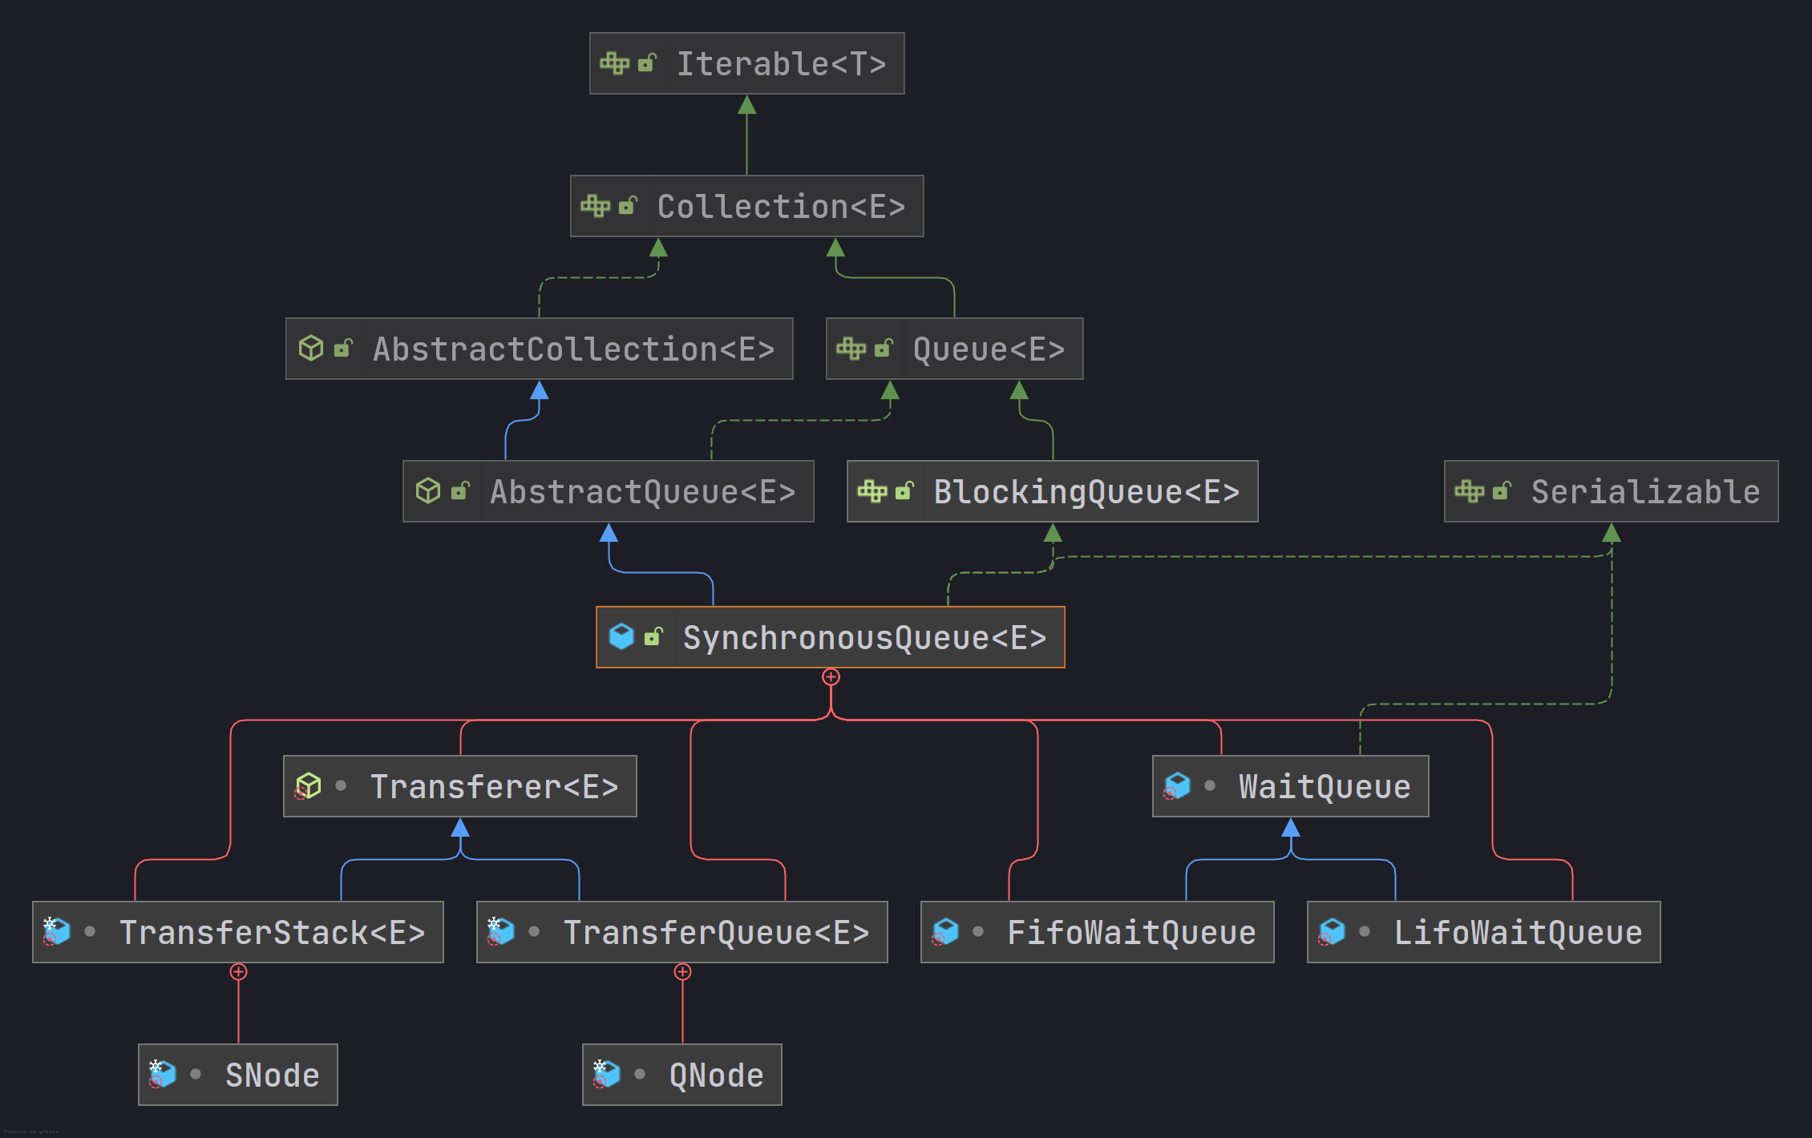Click the interface icon on the Iterable<T> node

pyautogui.click(x=614, y=63)
